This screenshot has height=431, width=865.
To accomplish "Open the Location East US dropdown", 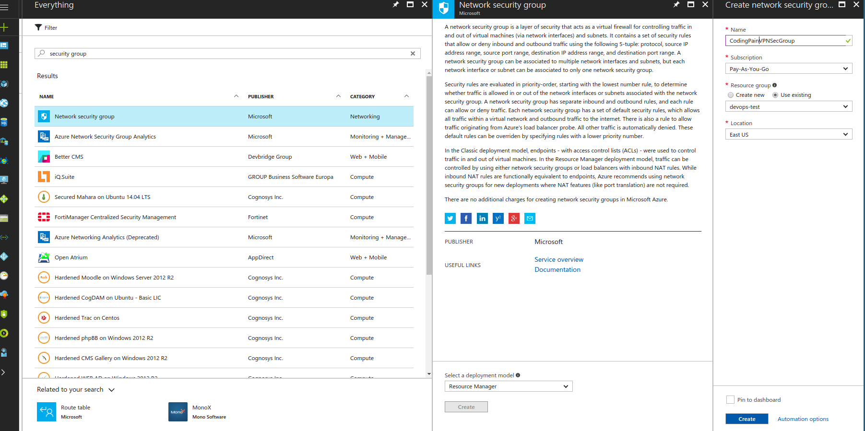I will tap(789, 134).
